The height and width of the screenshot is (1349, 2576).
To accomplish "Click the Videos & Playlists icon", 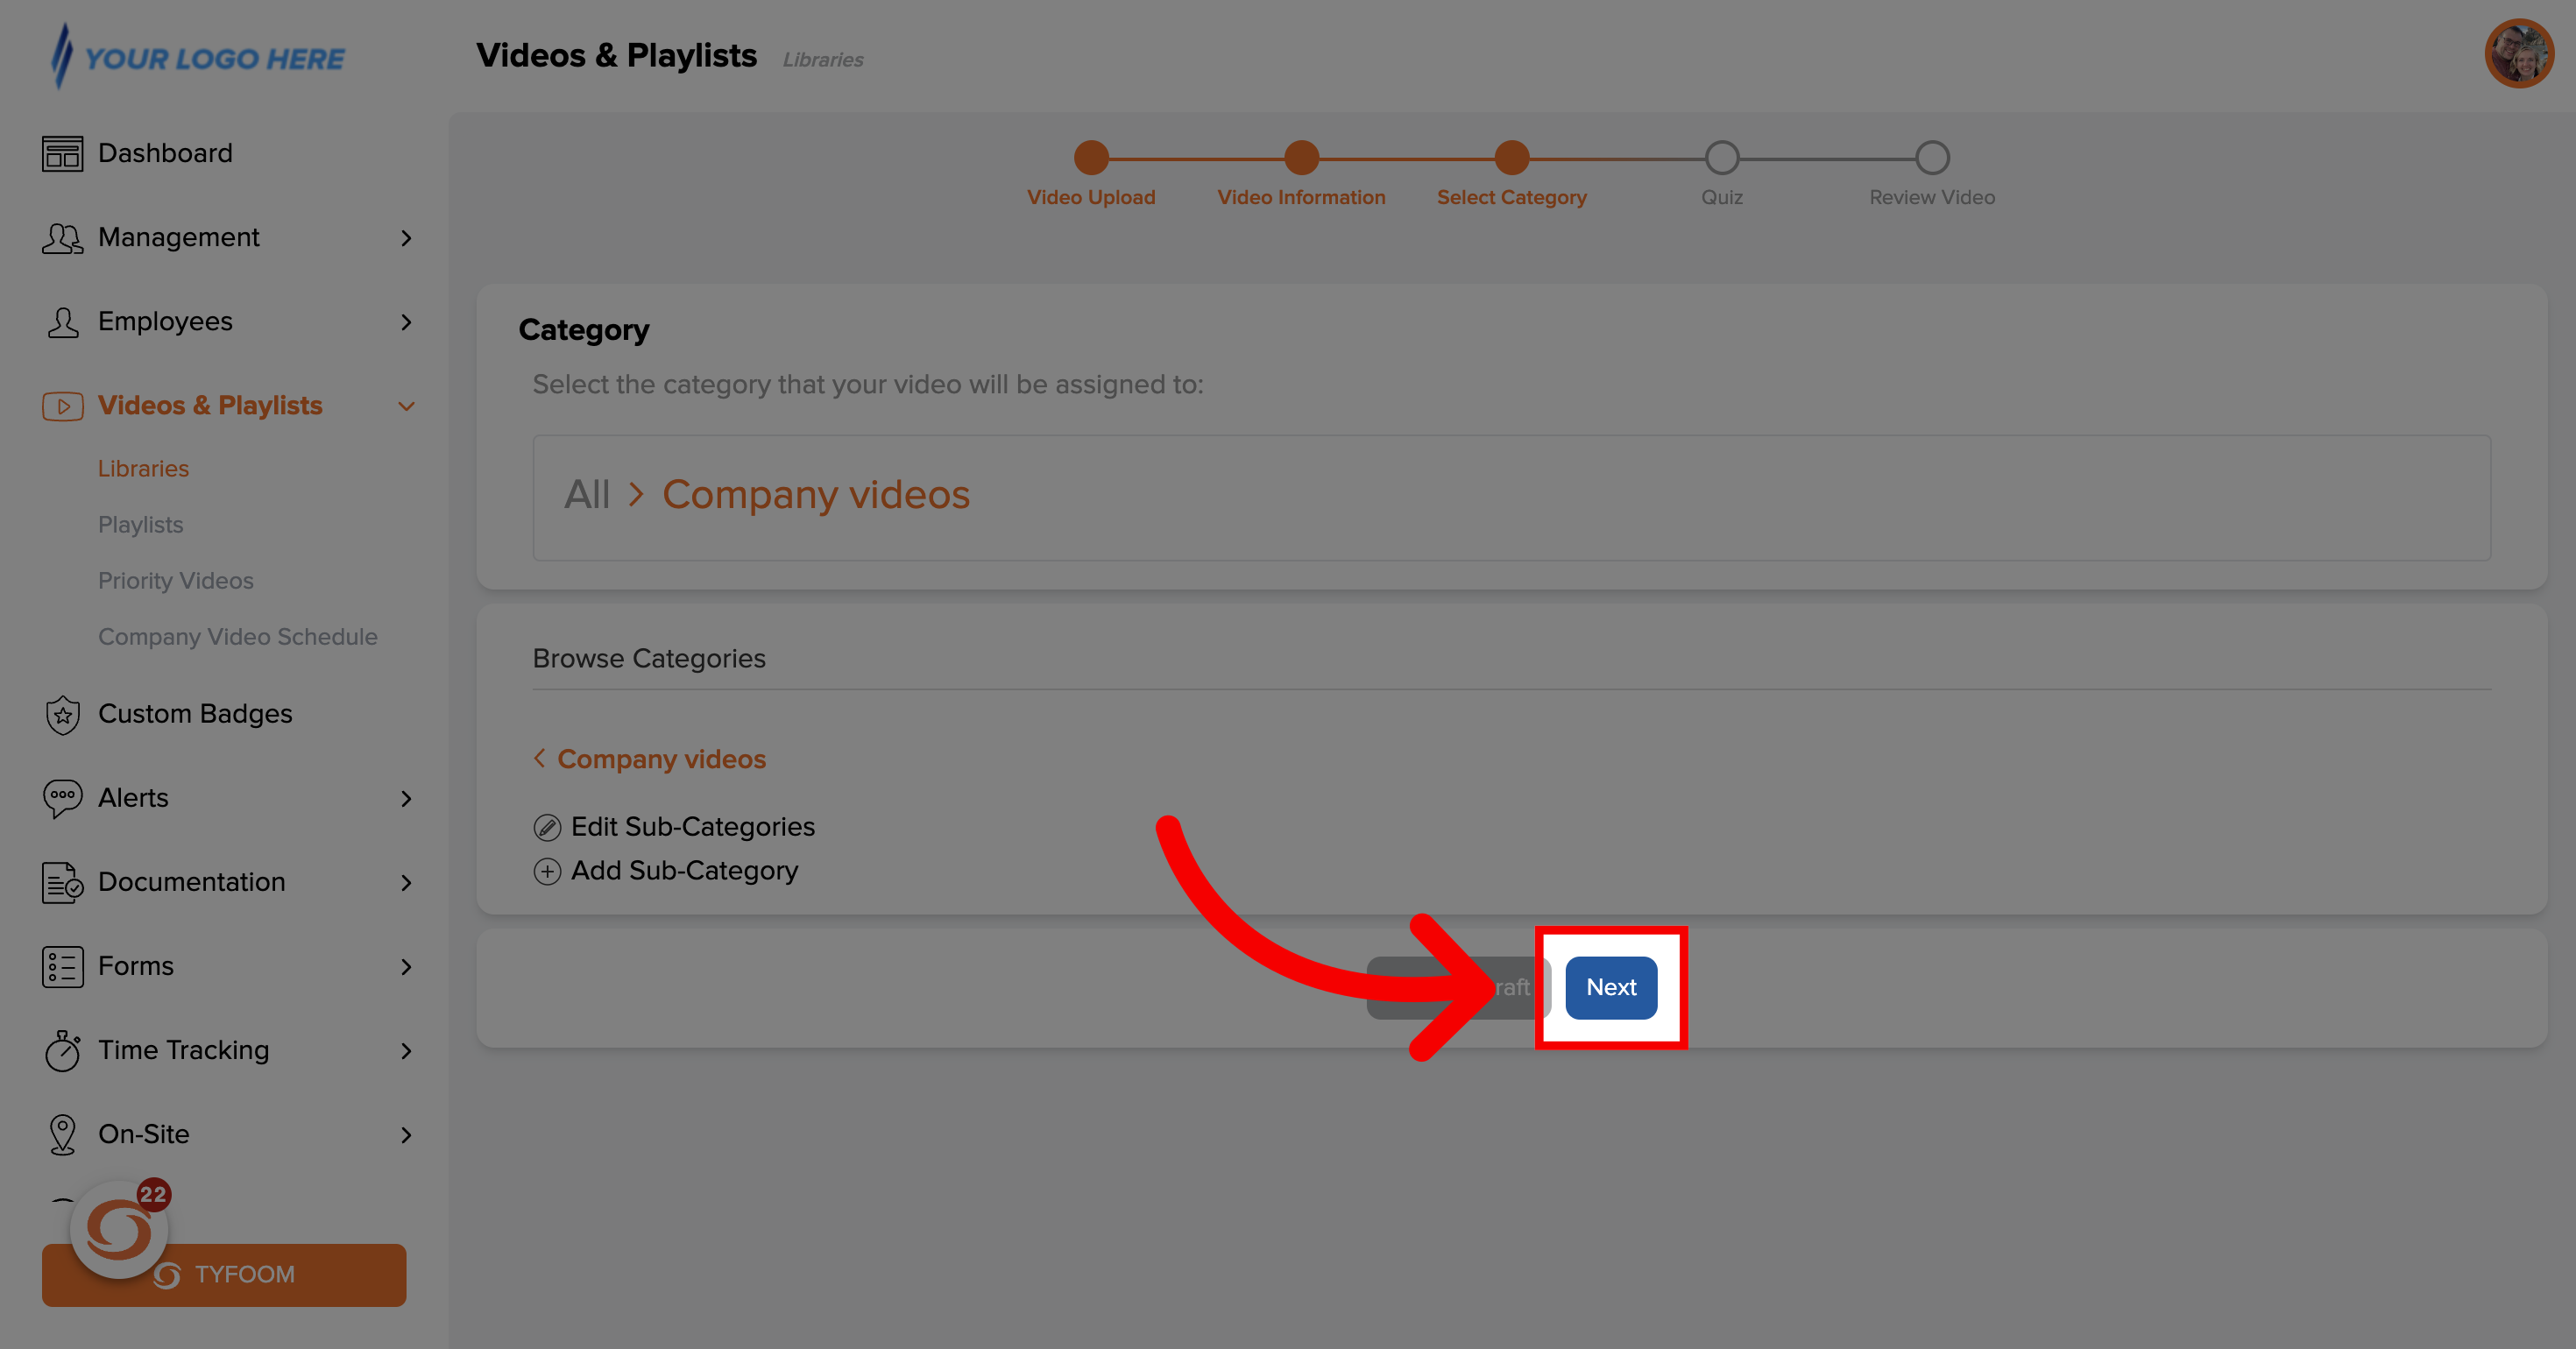I will [x=61, y=404].
